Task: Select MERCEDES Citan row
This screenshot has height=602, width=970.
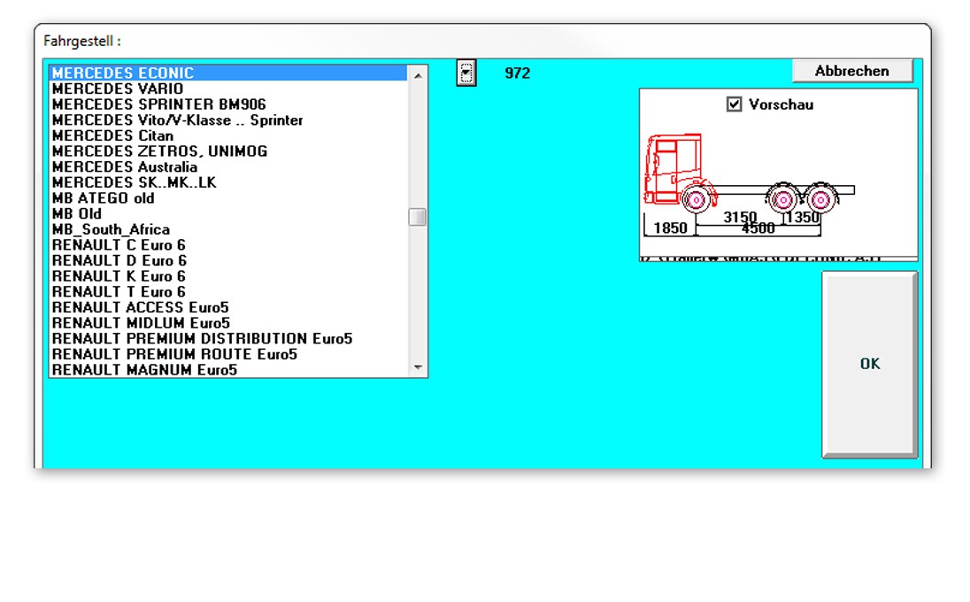Action: tap(228, 135)
